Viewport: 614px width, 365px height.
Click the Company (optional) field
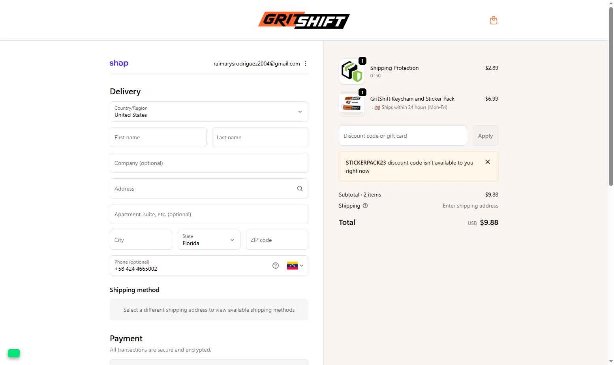pos(209,163)
